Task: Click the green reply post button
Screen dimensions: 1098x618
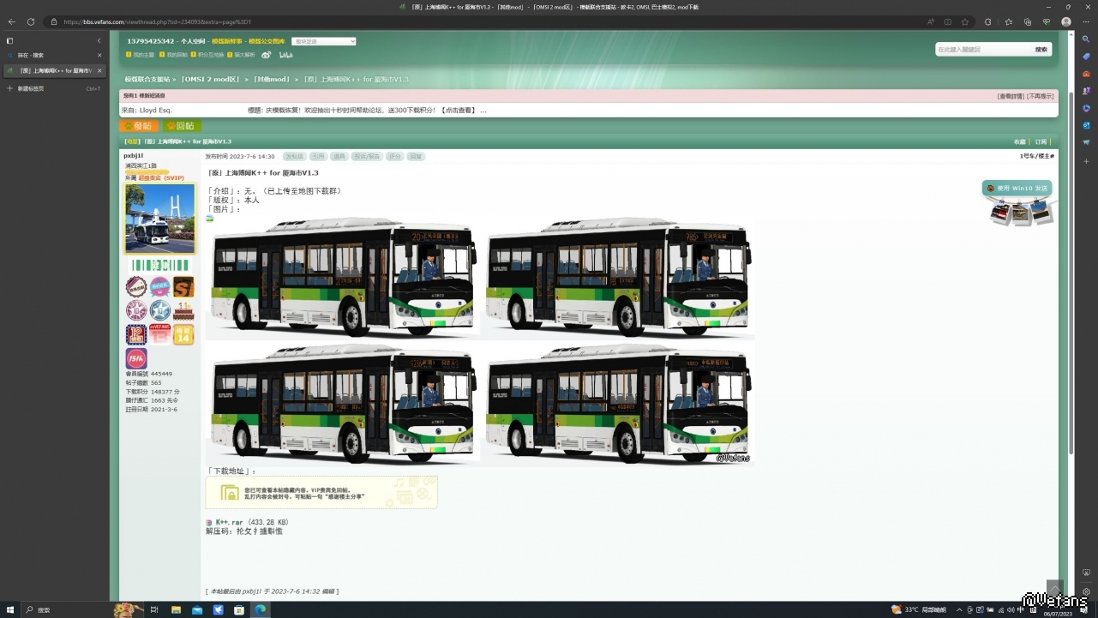Action: coord(181,126)
